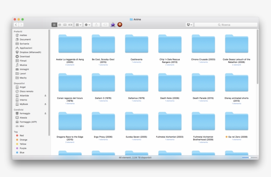Image resolution: width=271 pixels, height=177 pixels.
Task: Click the sidebar scrollbar
Action: point(49,82)
